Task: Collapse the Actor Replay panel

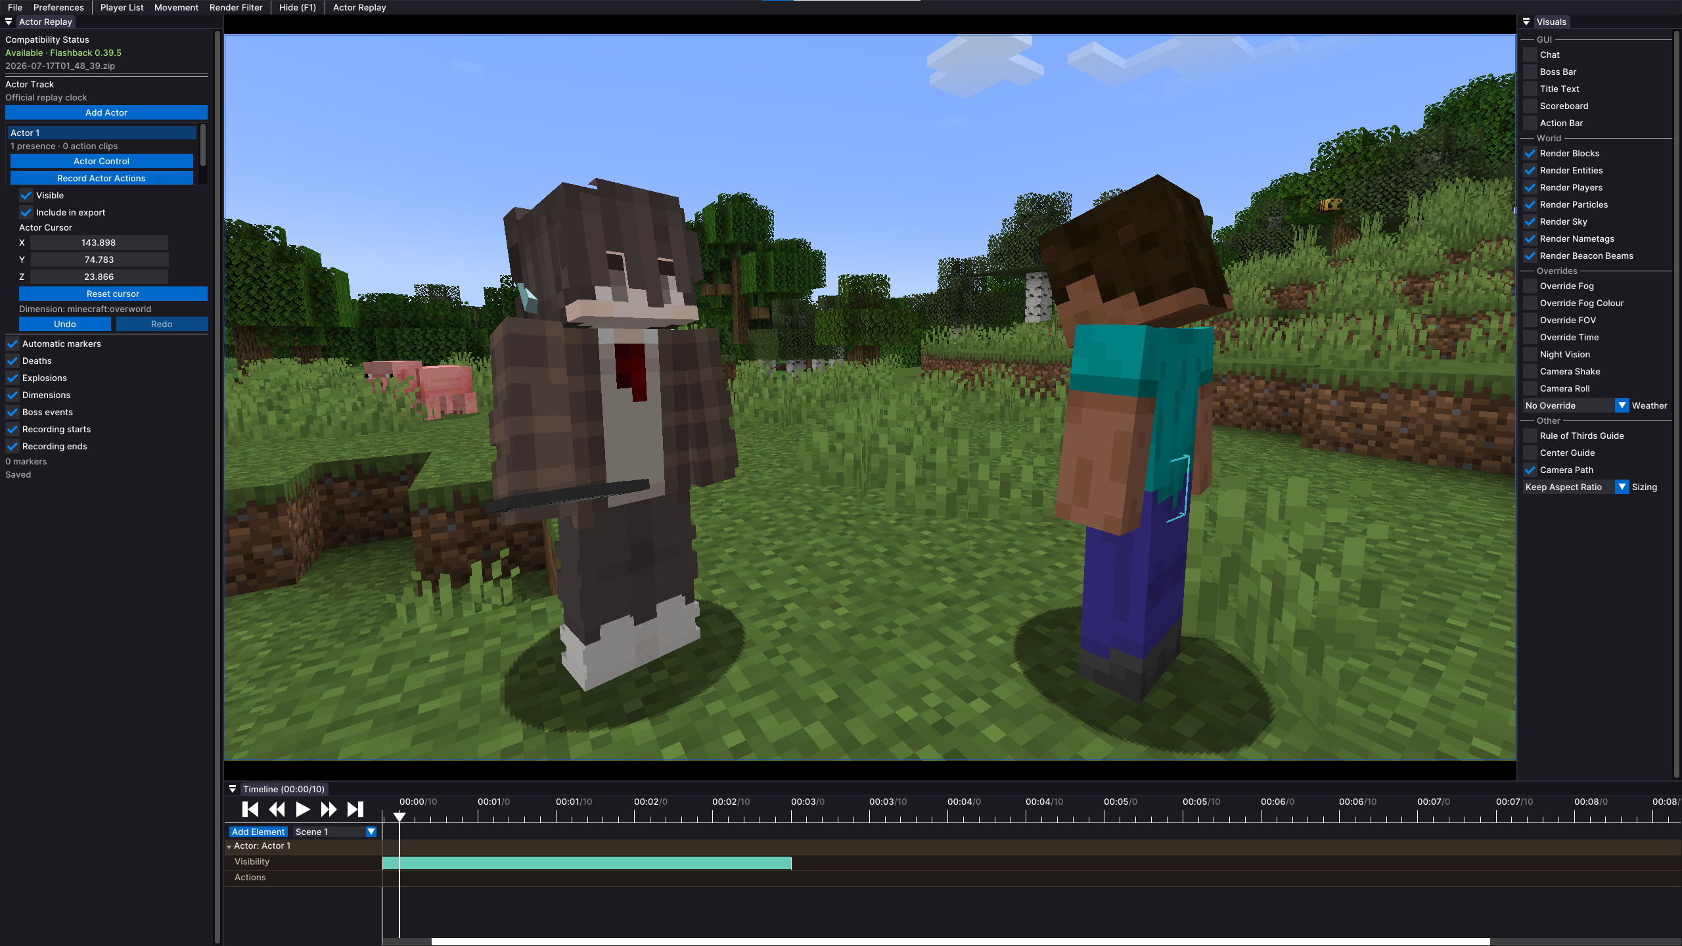Action: pos(9,22)
